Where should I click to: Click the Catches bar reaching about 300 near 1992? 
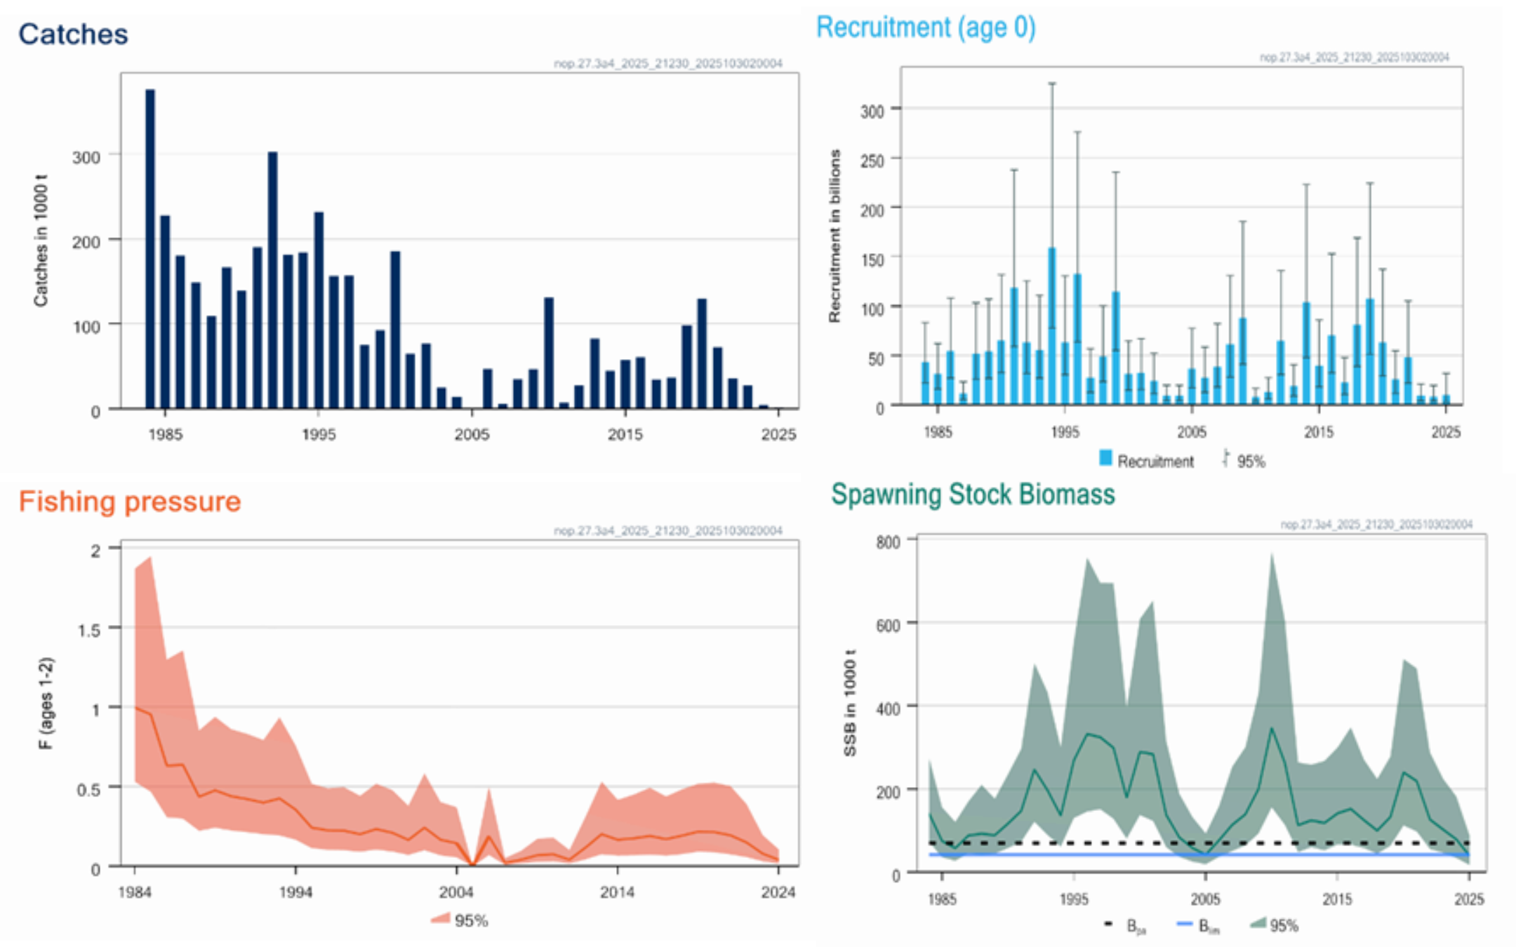(272, 281)
